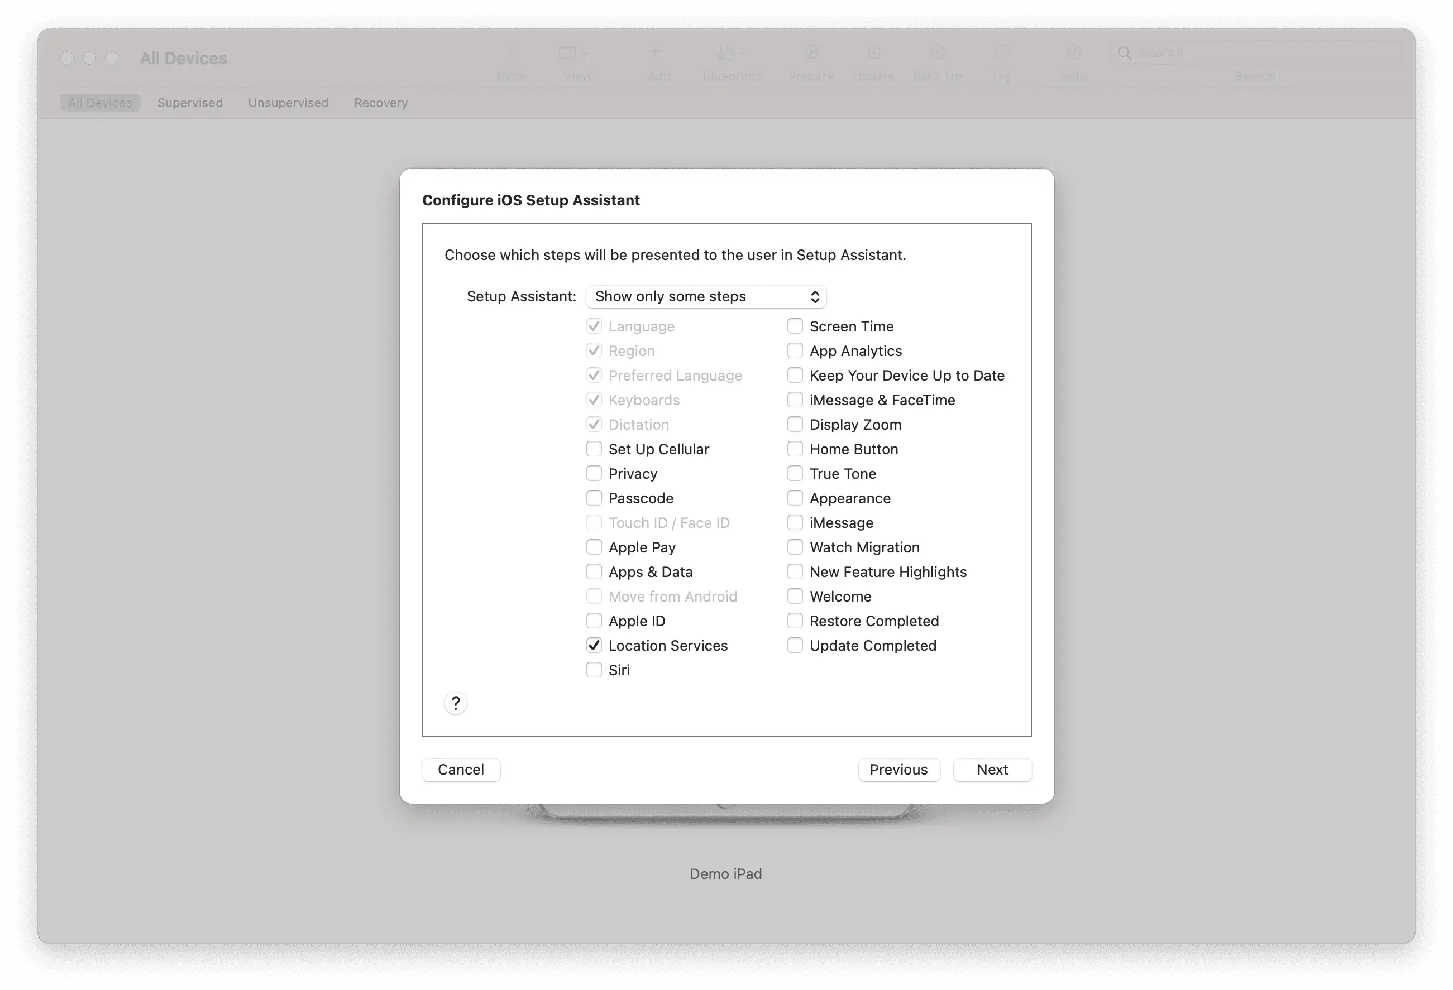Tick the New Feature Highlights checkbox

pos(795,572)
